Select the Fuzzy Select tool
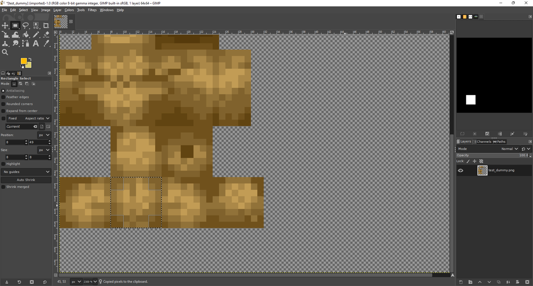This screenshot has width=533, height=286. pyautogui.click(x=36, y=25)
